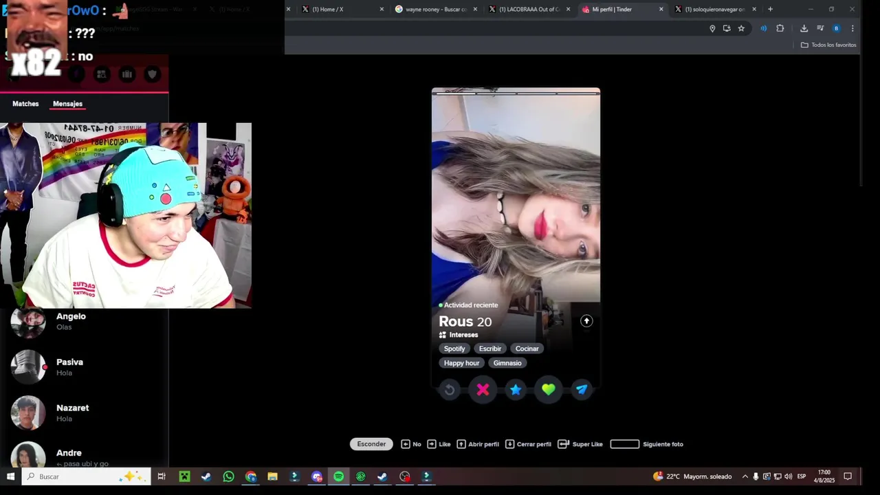880x495 pixels.
Task: Open the Extensions puzzle icon
Action: pos(780,28)
